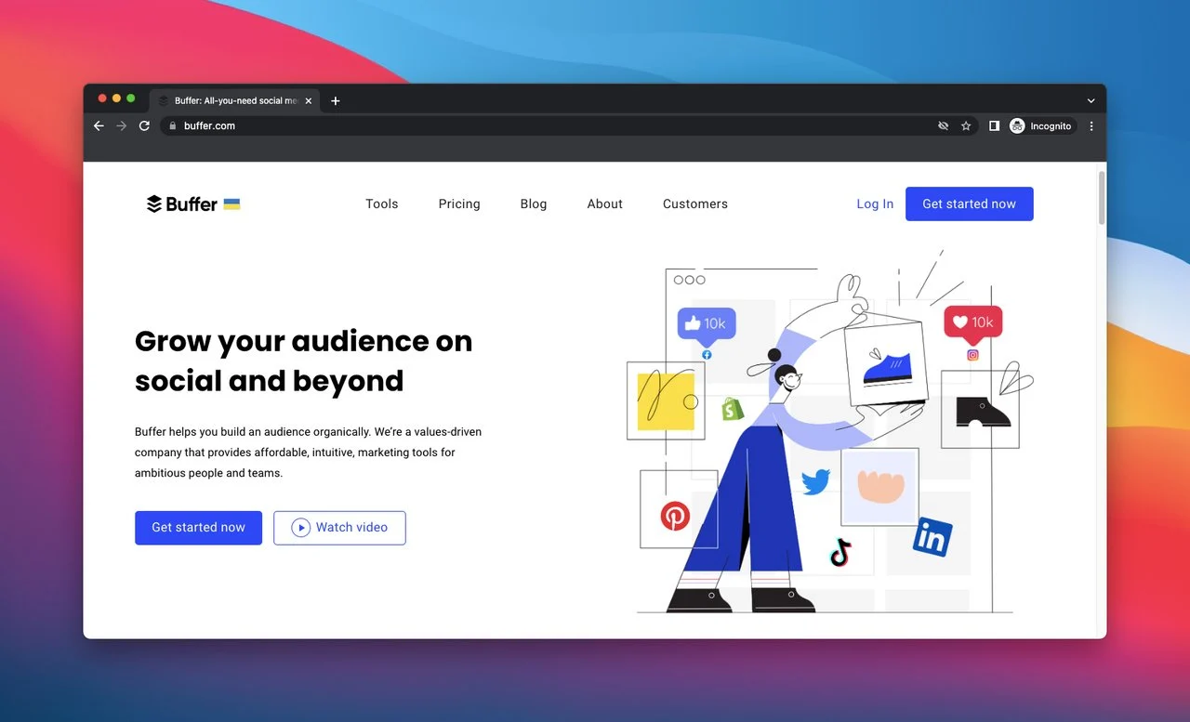1190x722 pixels.
Task: Click the Pinterest logo in illustration
Action: pos(675,516)
